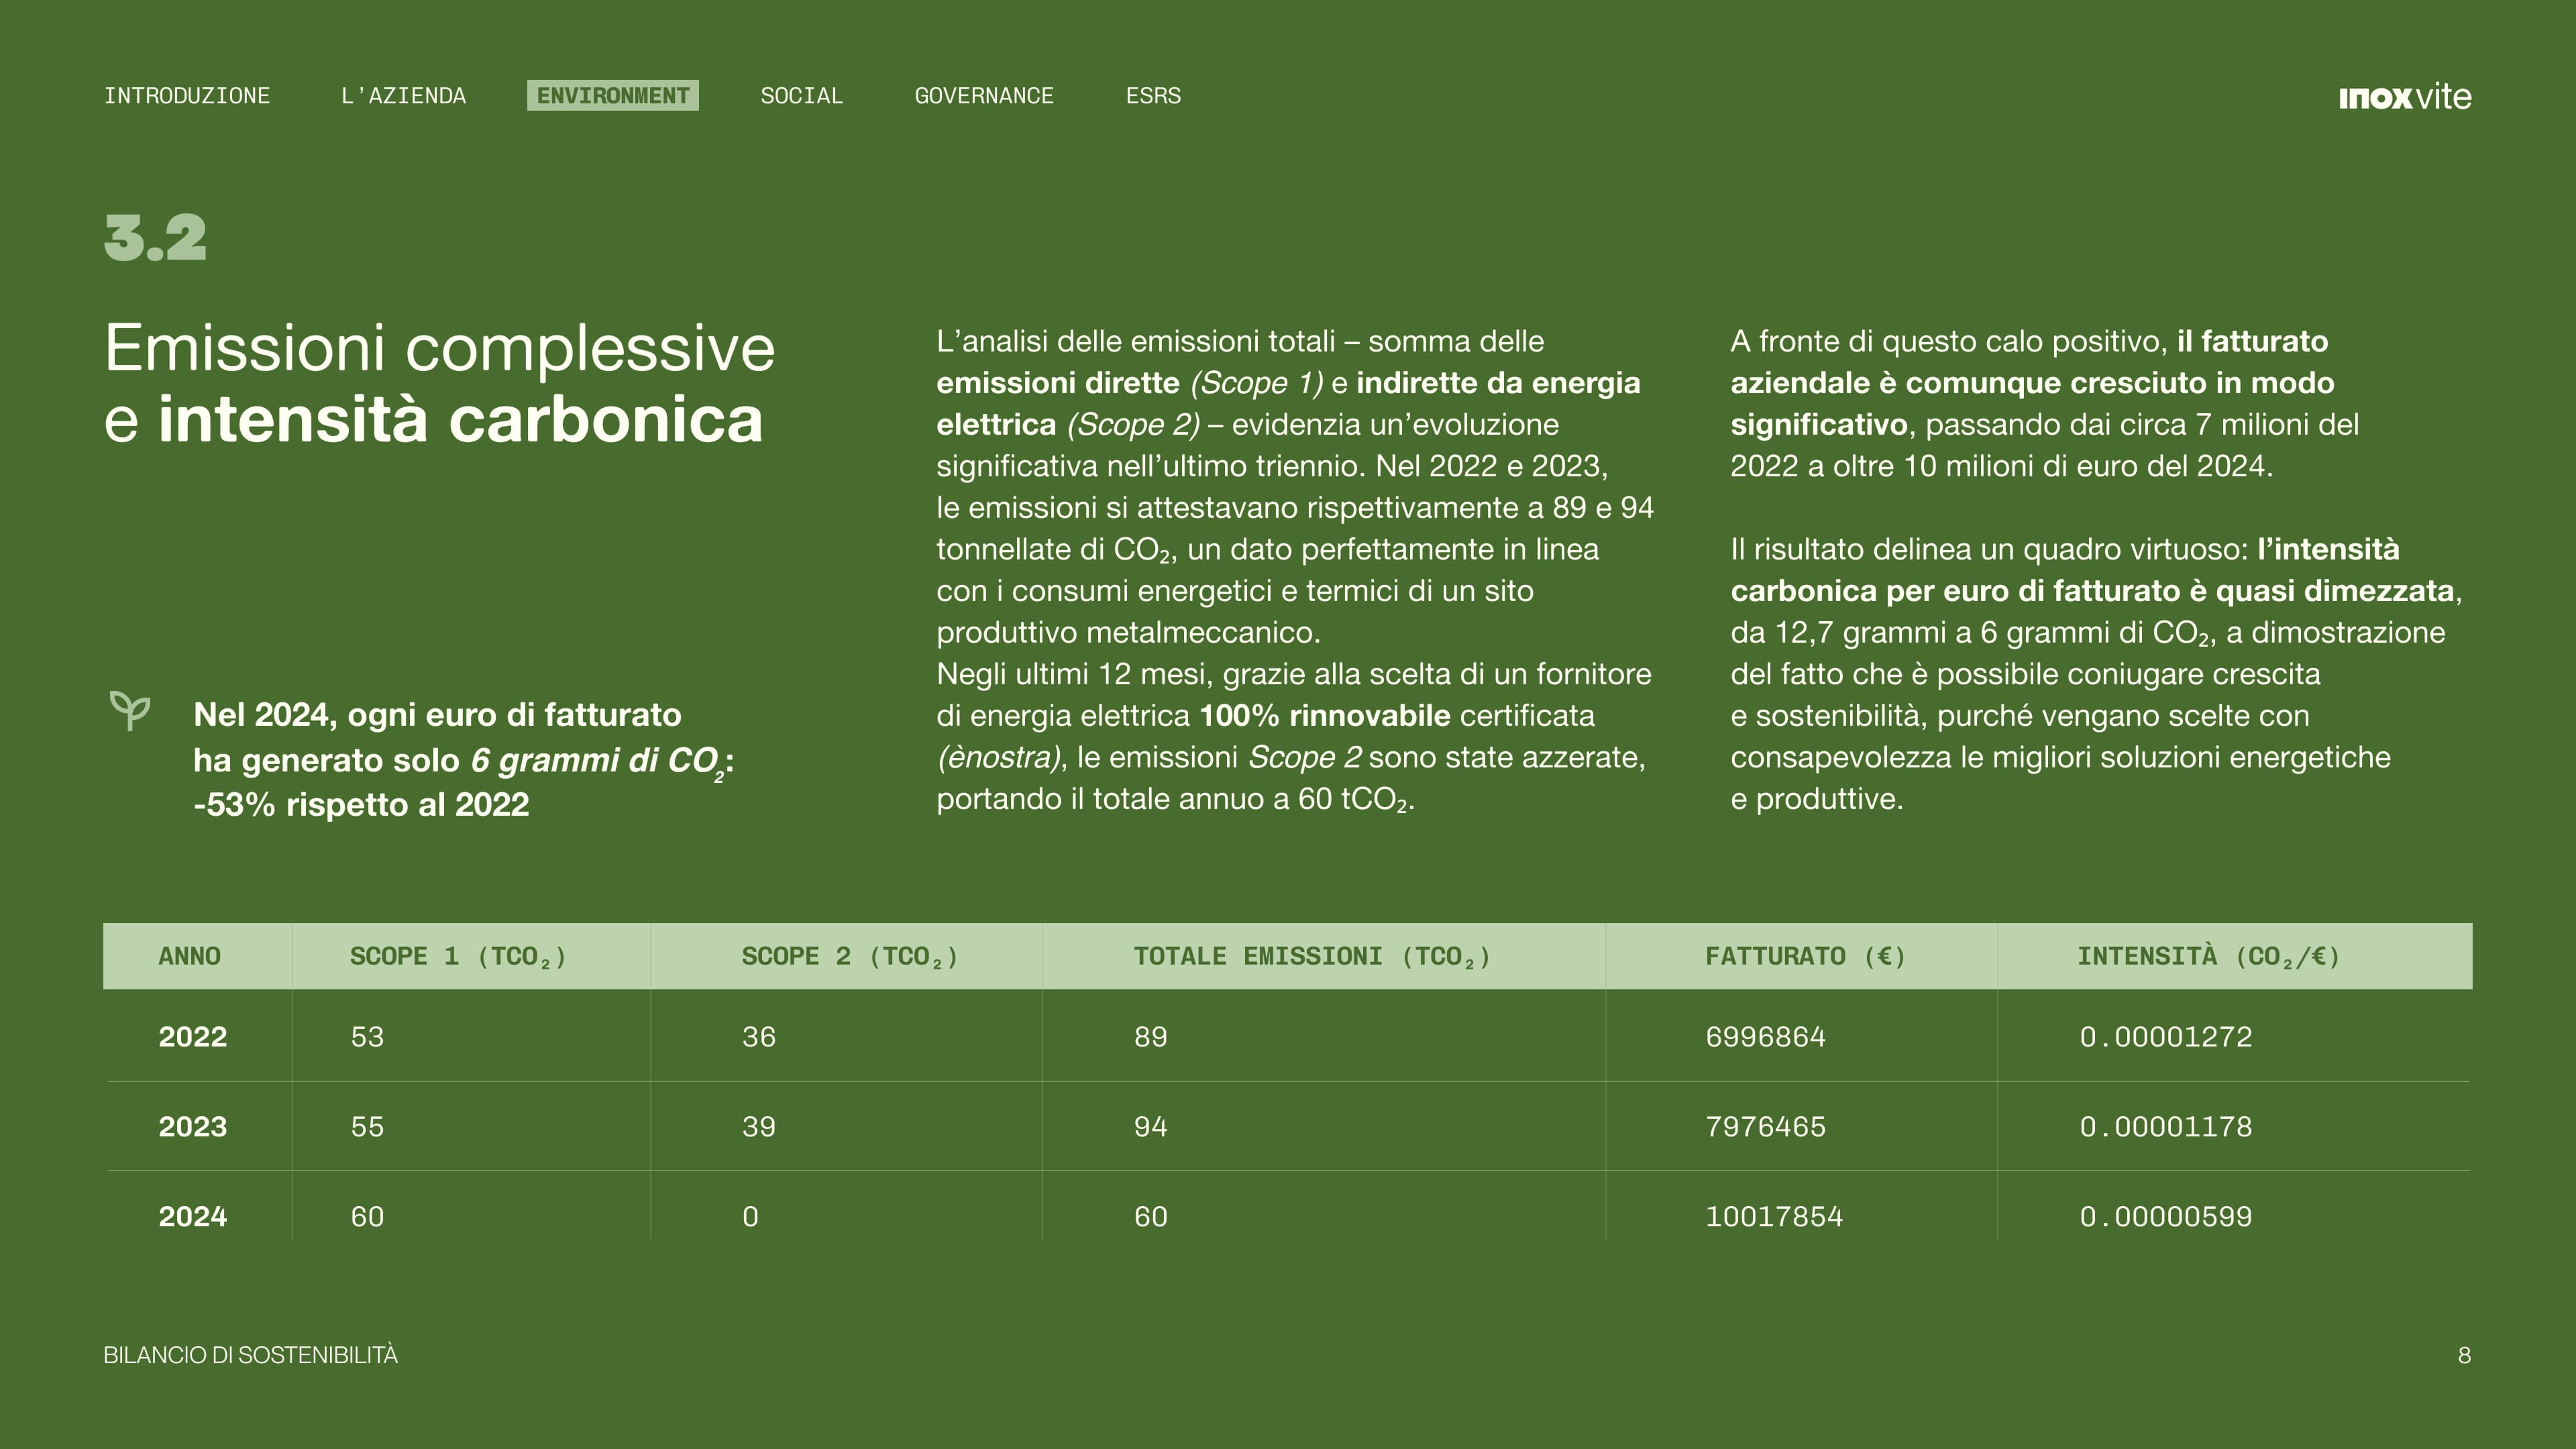Click Scope 1 value 53 for 2022
The width and height of the screenshot is (2576, 1449).
(x=367, y=1036)
